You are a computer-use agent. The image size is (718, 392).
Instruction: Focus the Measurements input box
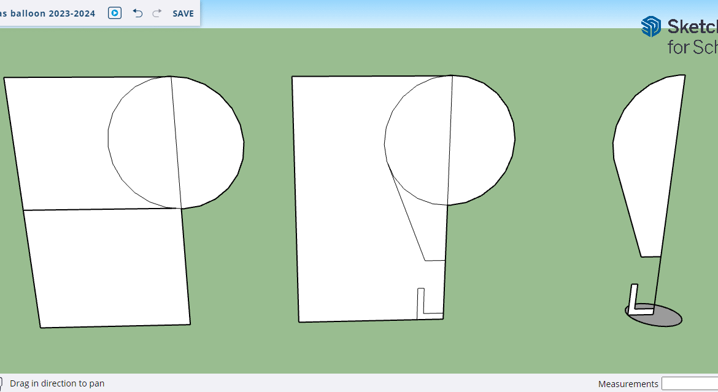pos(689,383)
